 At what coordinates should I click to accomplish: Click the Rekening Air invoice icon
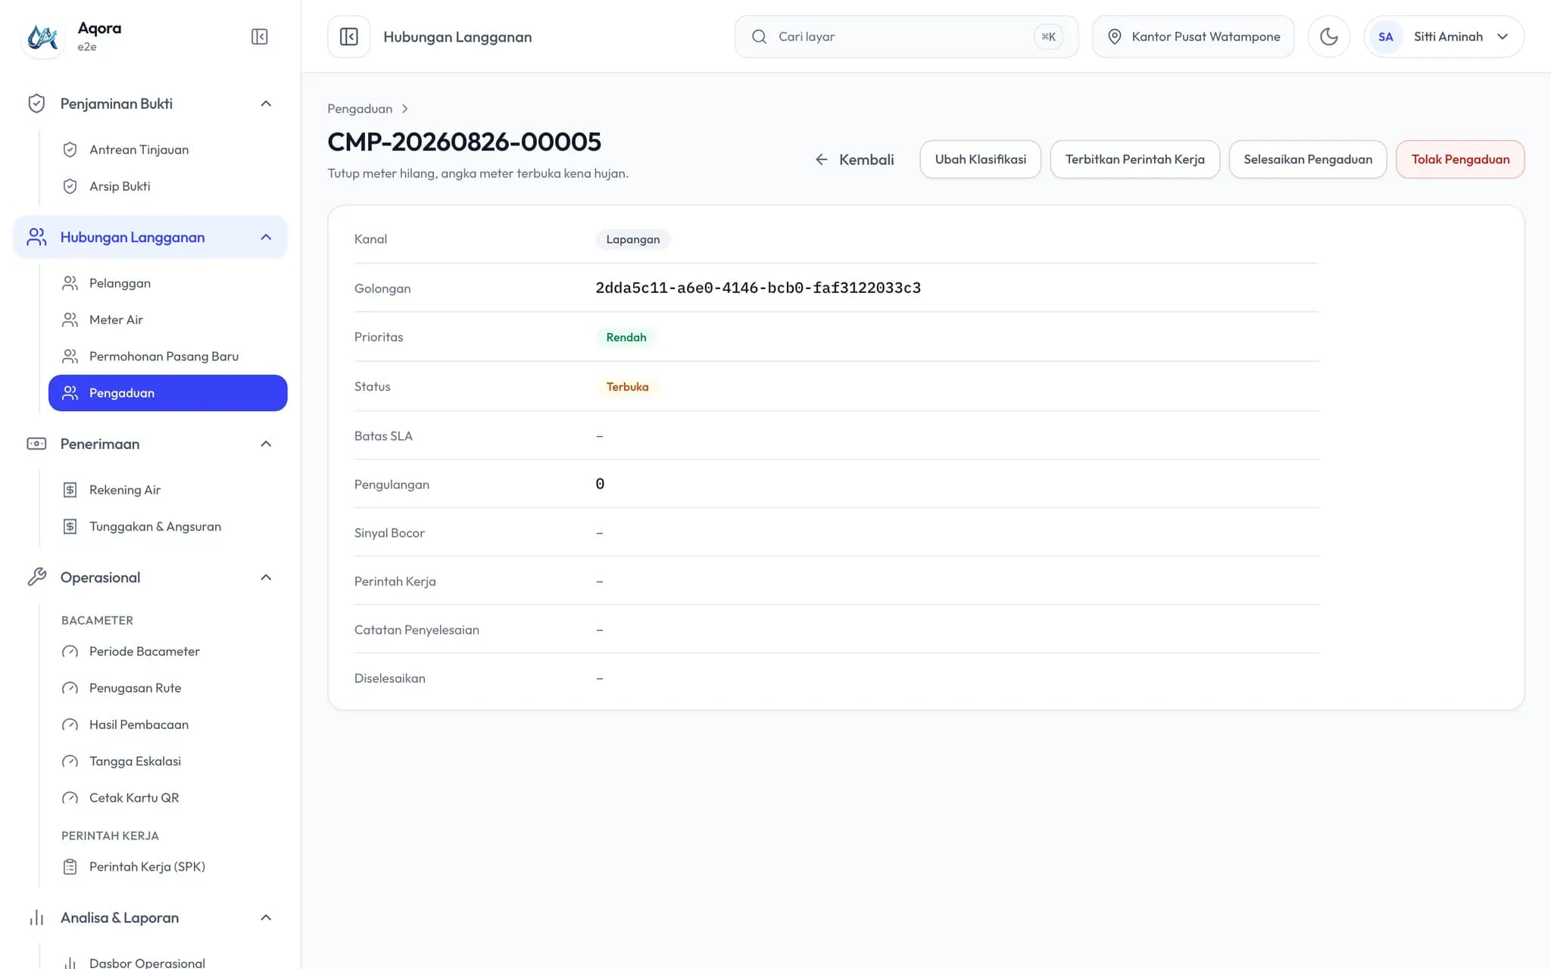point(70,490)
